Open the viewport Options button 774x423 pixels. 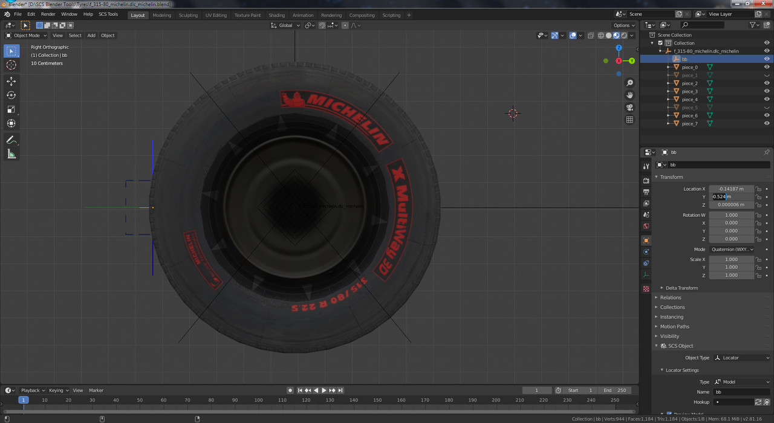click(624, 25)
